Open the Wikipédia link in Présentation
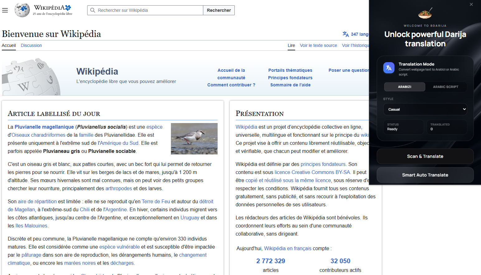Viewport: 481px width, 275px height. pos(246,127)
